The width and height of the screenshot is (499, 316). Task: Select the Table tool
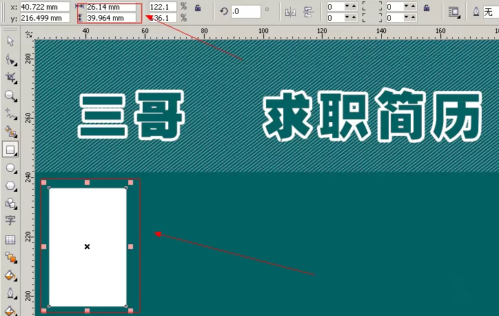[x=10, y=239]
